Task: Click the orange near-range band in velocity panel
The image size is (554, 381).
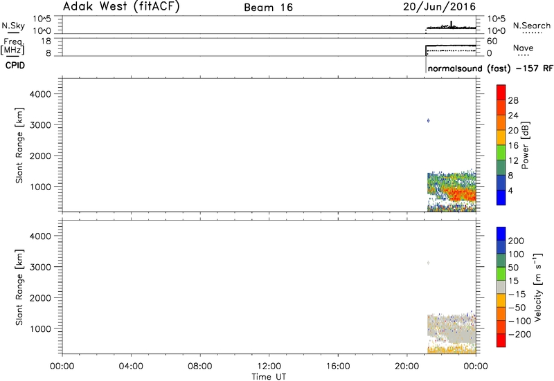Action: pyautogui.click(x=452, y=351)
